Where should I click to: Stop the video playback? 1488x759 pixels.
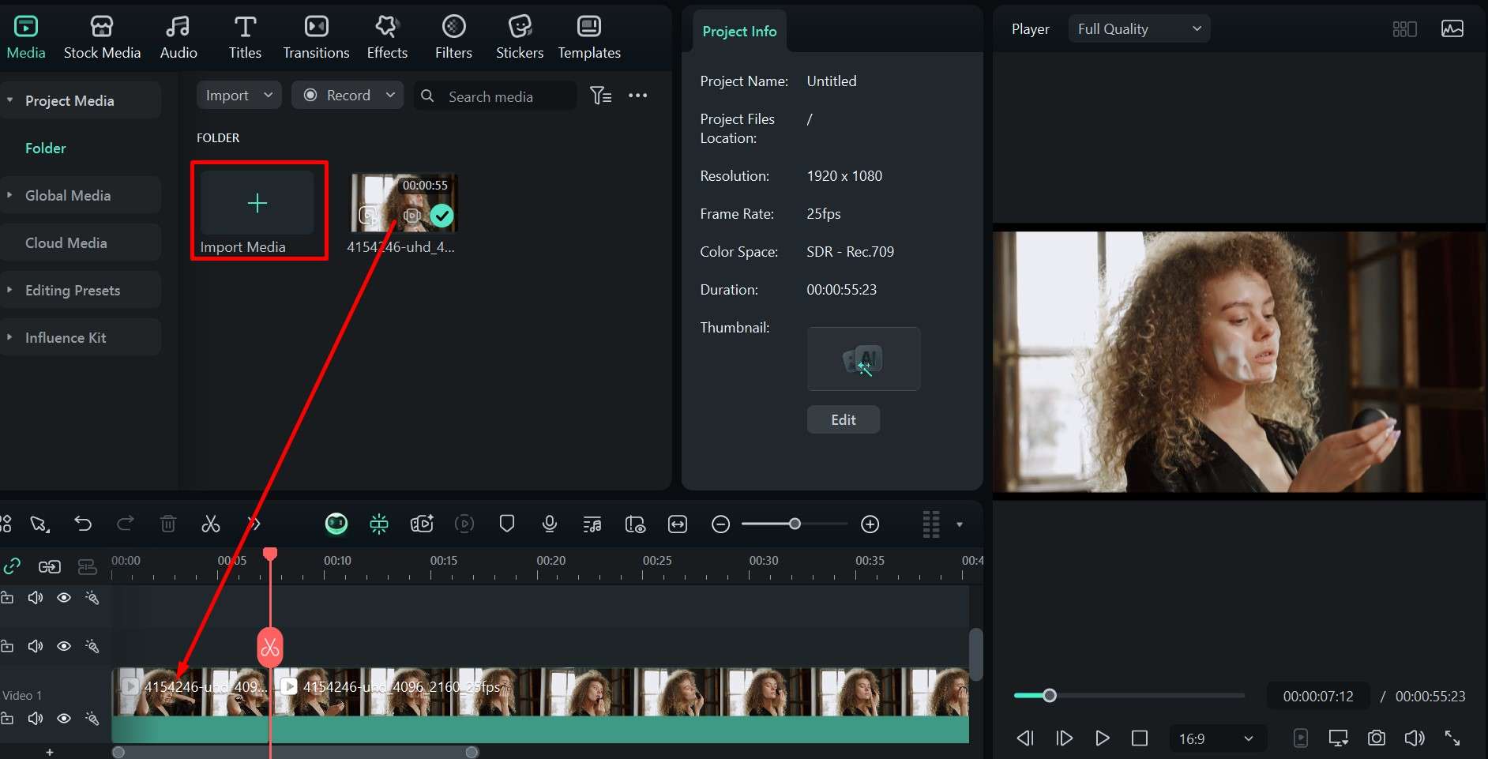point(1140,738)
